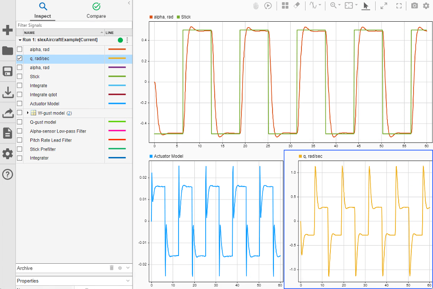The height and width of the screenshot is (289, 433).
Task: Check the Pitch Rate Lead Filter checkbox
Action: coord(19,140)
